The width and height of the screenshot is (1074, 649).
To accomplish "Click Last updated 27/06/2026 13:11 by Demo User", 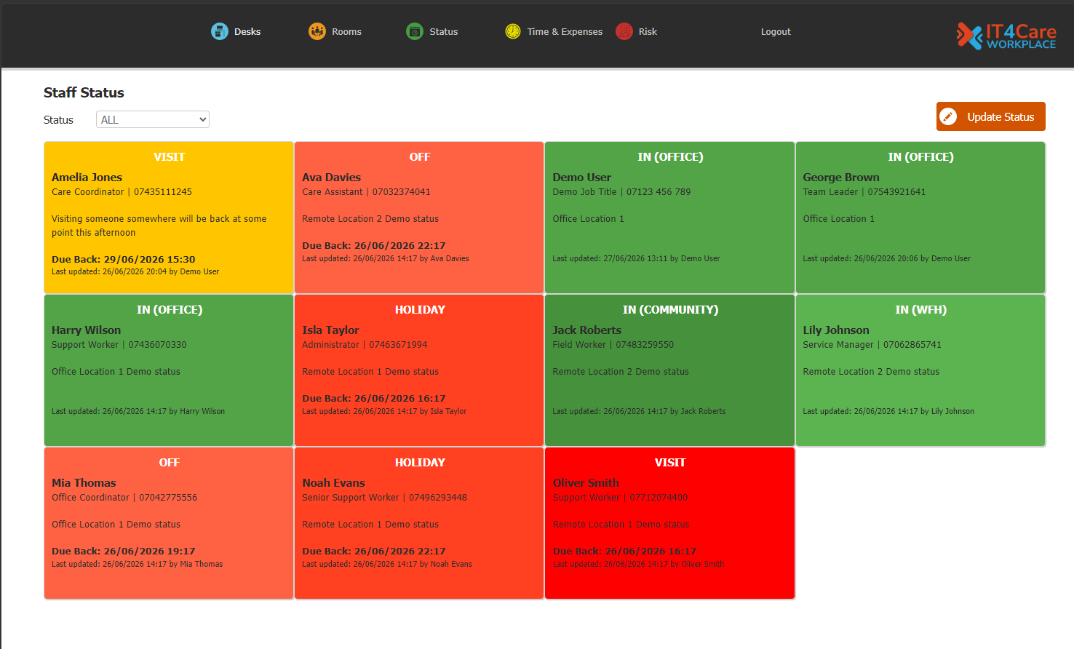I will (x=636, y=258).
